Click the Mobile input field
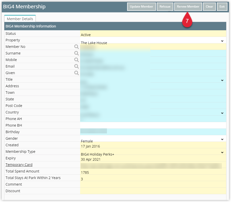This screenshot has width=231, height=202. tap(153, 60)
